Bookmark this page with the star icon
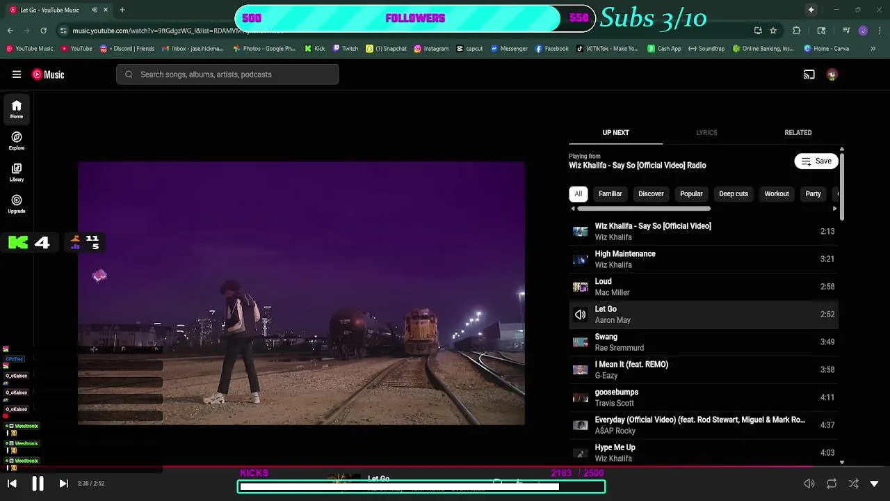This screenshot has width=890, height=501. coord(773,31)
